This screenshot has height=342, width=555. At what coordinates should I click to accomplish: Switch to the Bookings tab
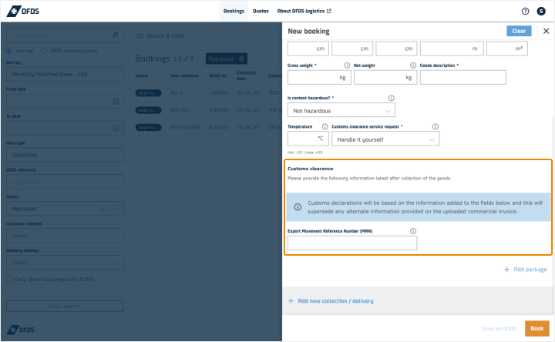pyautogui.click(x=234, y=12)
